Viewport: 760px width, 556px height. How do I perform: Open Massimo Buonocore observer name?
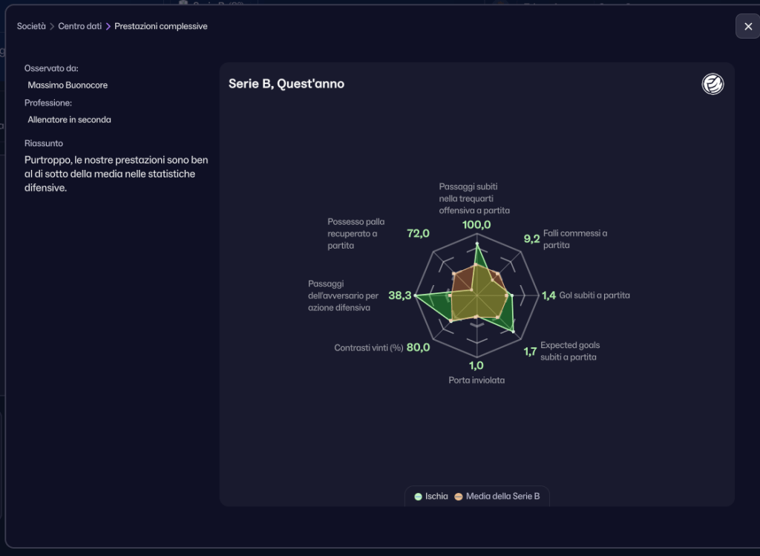68,85
